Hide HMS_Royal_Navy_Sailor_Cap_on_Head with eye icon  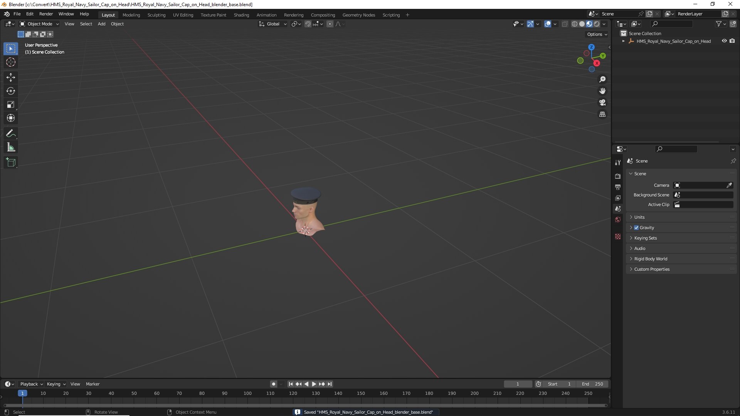click(724, 41)
